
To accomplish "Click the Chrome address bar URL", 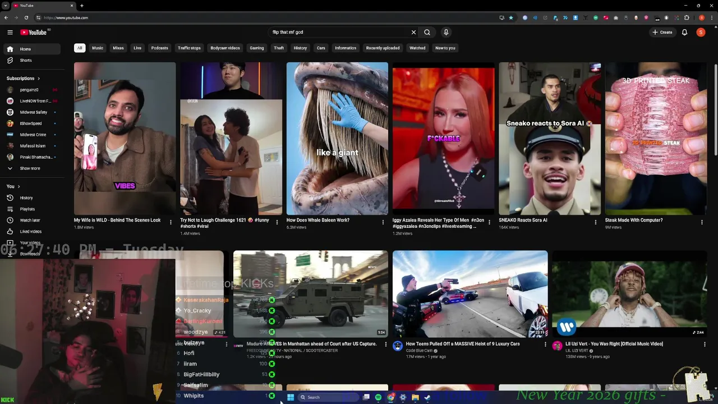I will coord(66,17).
